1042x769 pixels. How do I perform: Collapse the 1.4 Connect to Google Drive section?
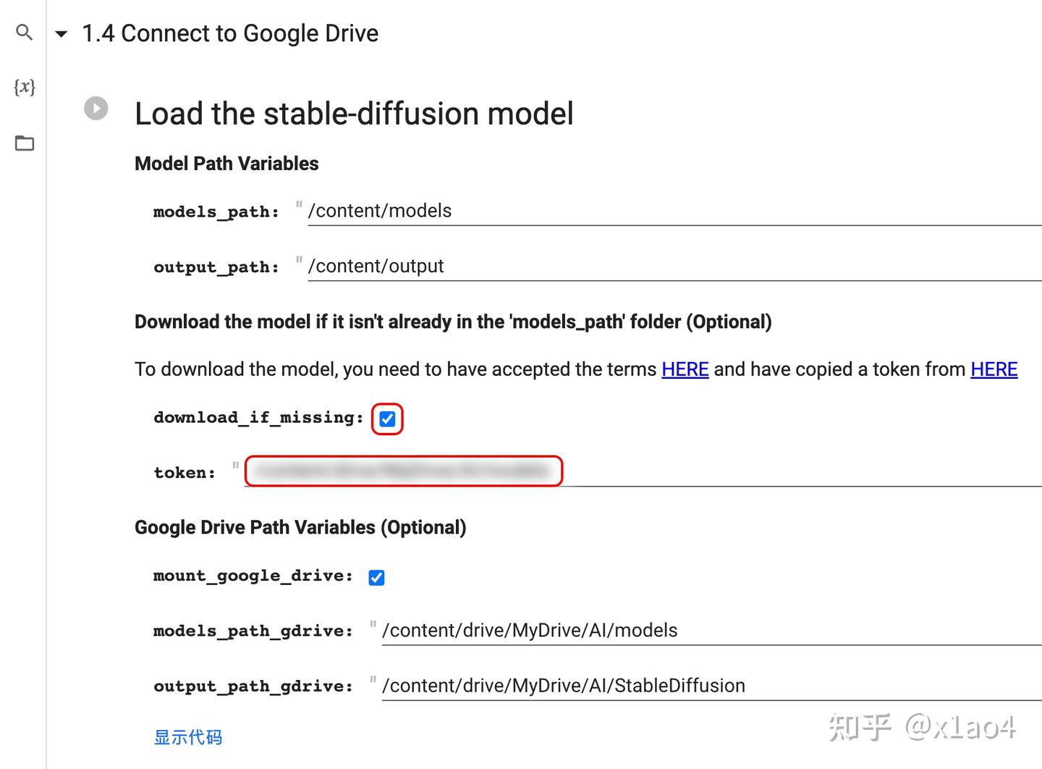coord(62,34)
